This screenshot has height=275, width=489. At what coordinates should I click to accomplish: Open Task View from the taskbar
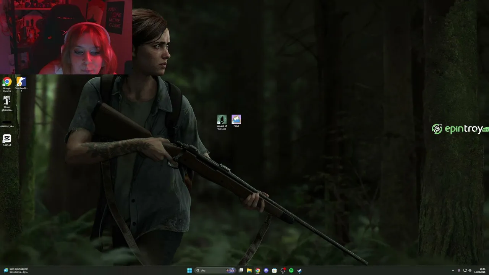241,270
